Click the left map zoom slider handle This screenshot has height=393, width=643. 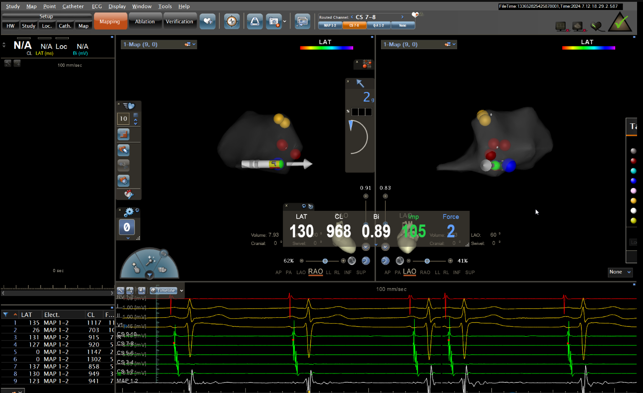coord(325,261)
